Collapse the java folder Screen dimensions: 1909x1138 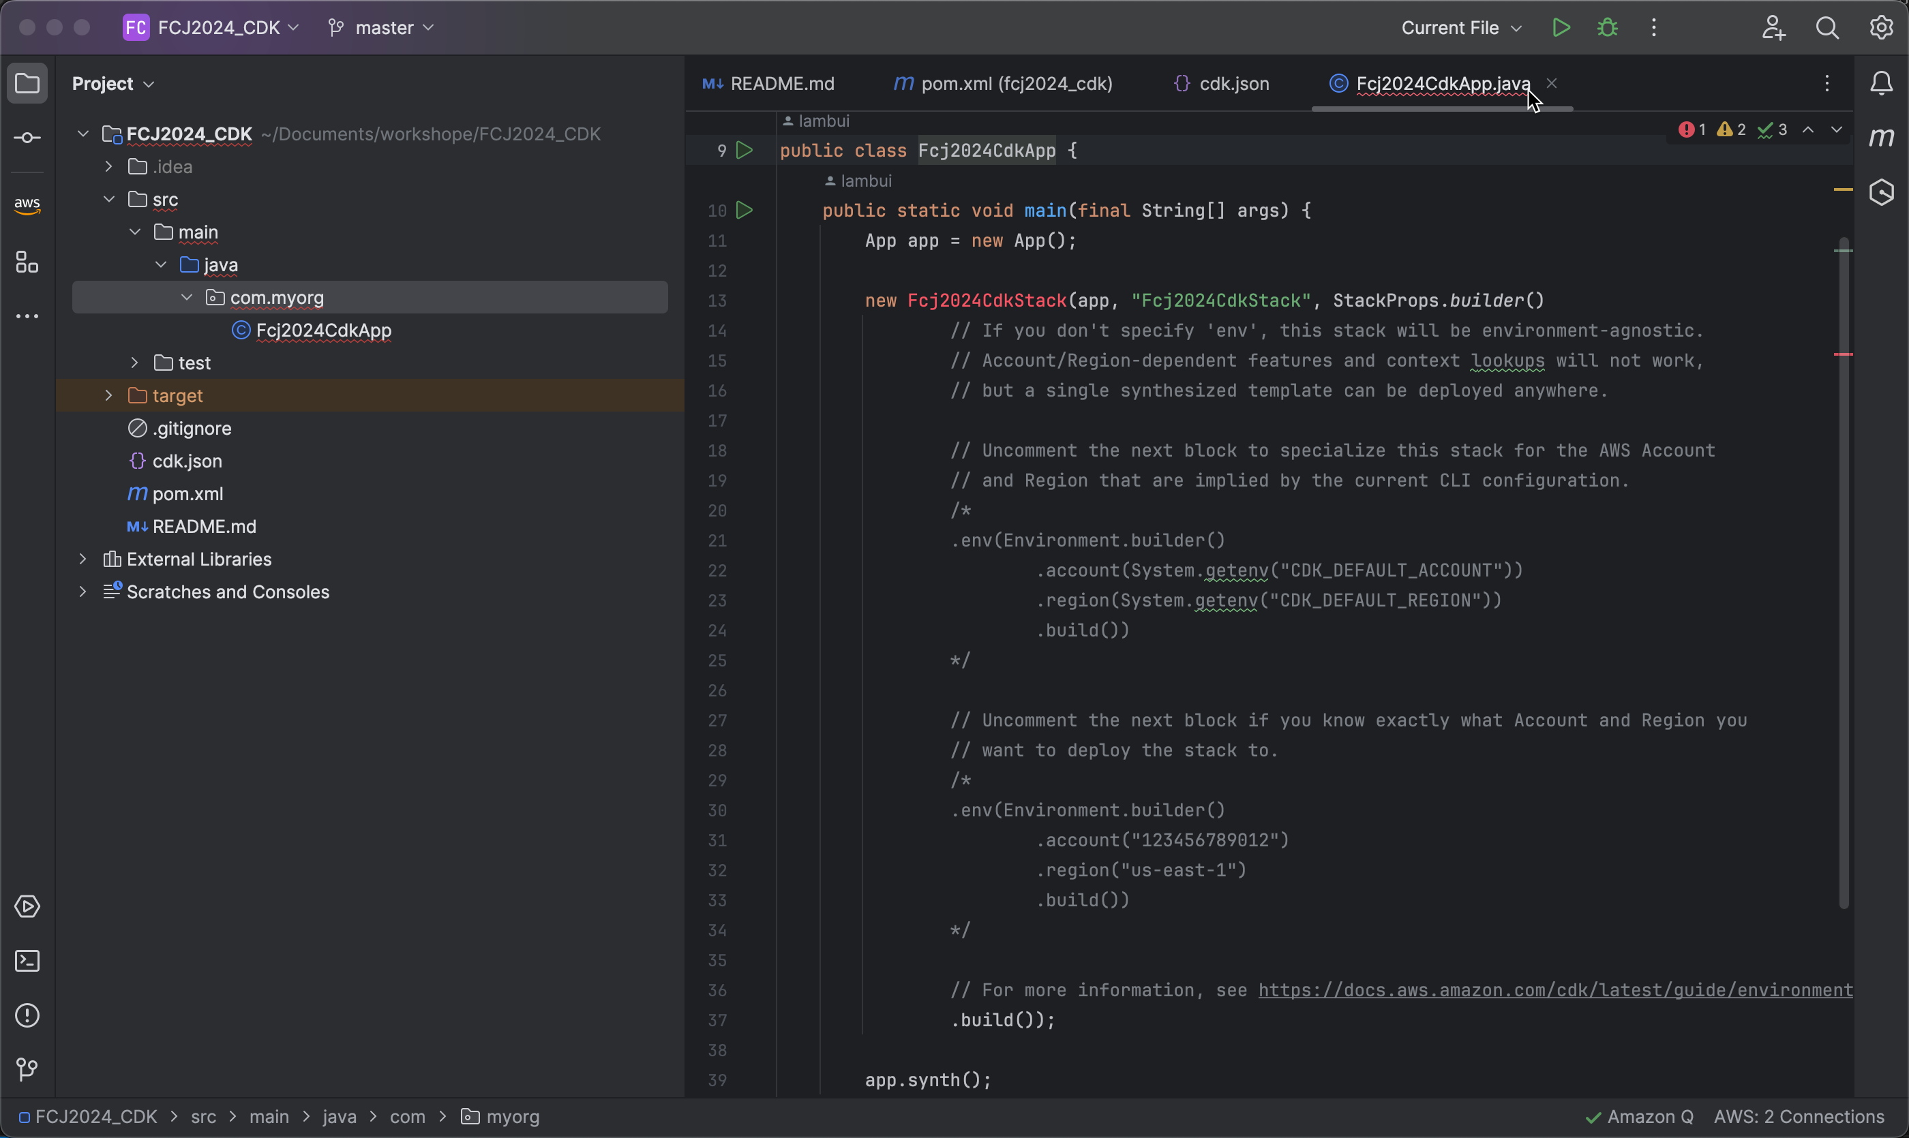point(160,264)
